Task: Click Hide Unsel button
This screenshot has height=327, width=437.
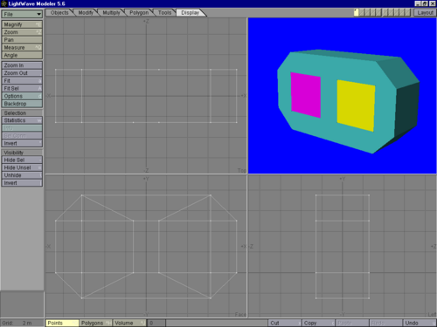Action: pos(22,167)
